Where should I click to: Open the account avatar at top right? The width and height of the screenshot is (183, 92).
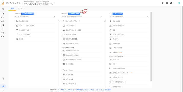pos(179,3)
